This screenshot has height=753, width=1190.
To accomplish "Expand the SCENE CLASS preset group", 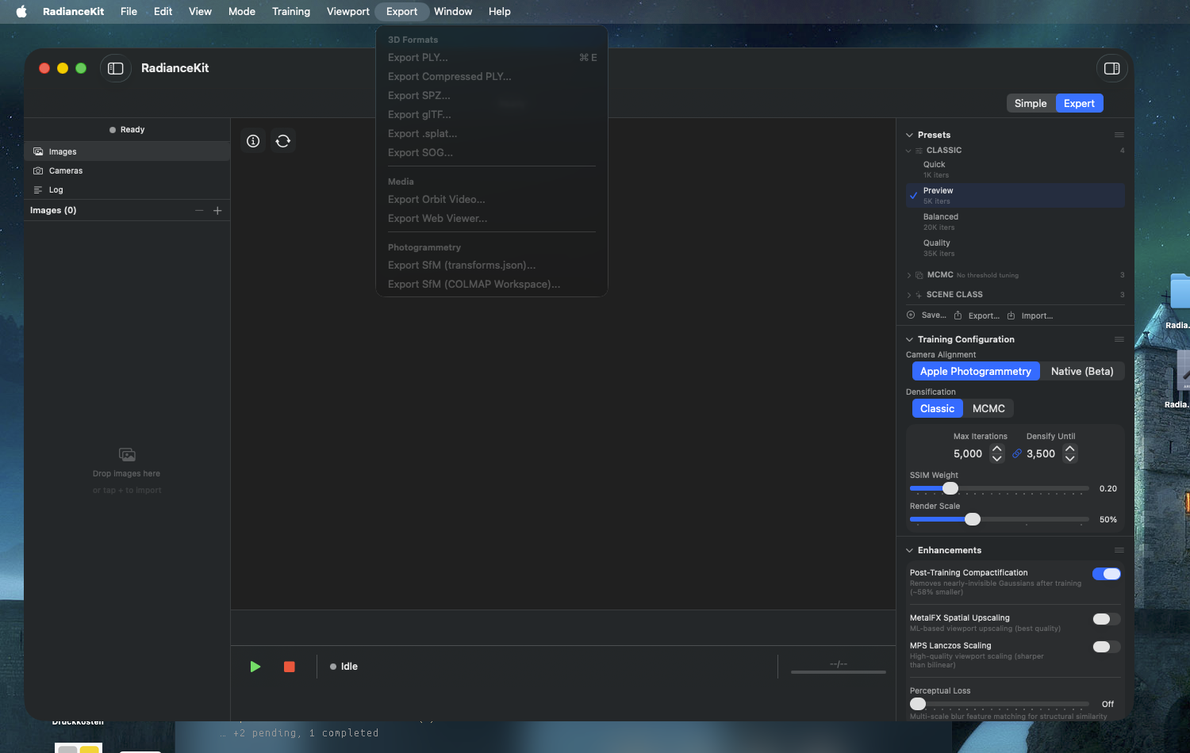I will point(908,295).
